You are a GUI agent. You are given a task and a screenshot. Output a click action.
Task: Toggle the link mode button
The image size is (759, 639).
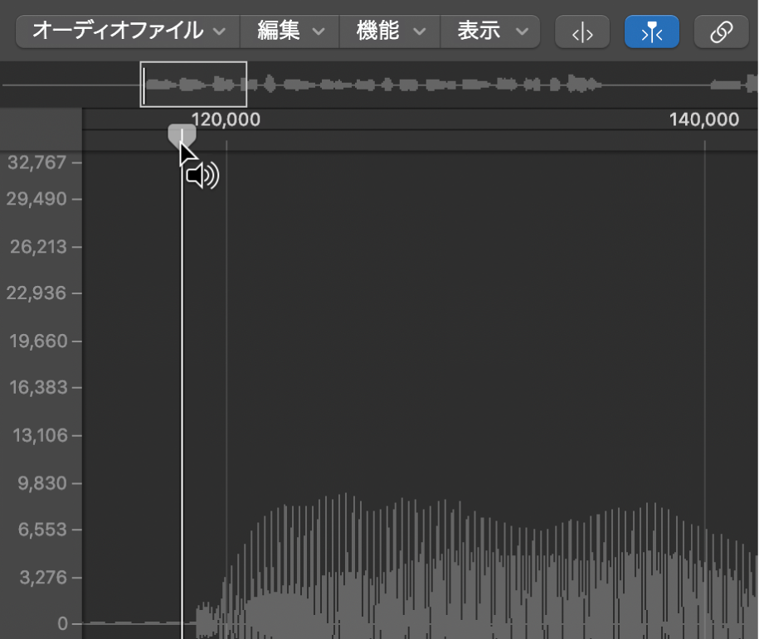click(x=721, y=31)
